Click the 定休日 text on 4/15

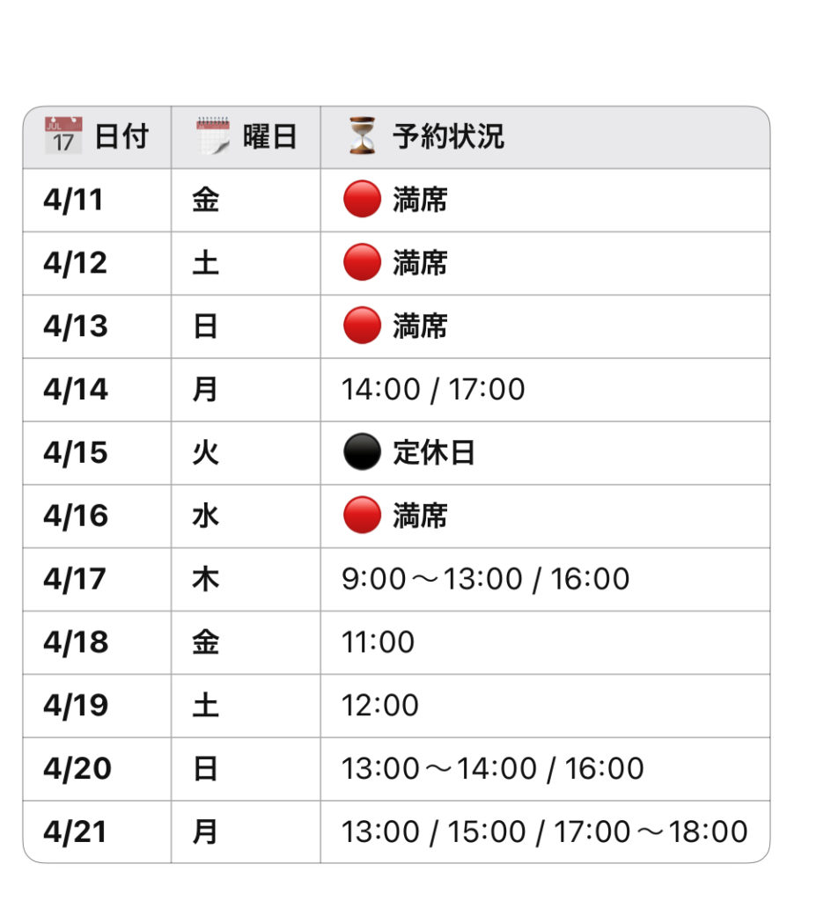tap(434, 453)
